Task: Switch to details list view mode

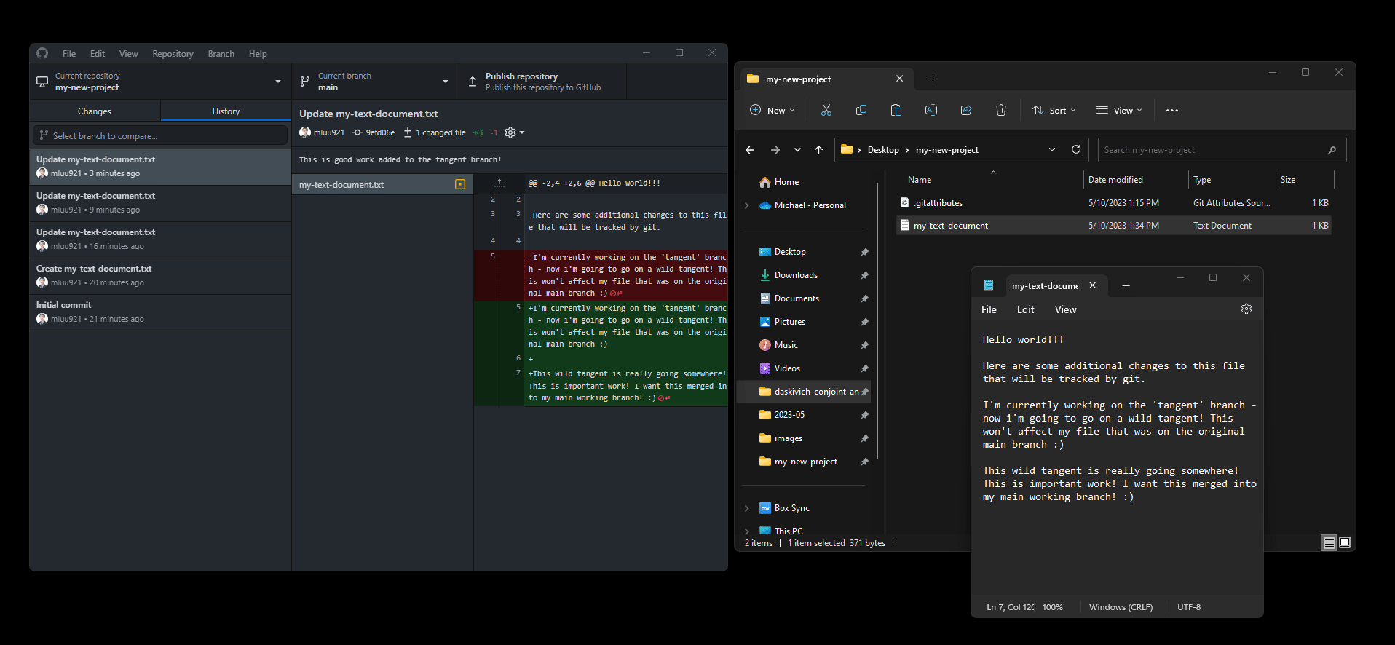Action: click(x=1329, y=542)
